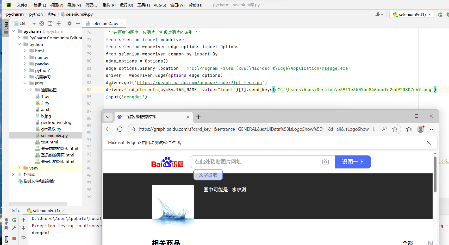449x245 pixels.
Task: Go back in Edge browser
Action: pyautogui.click(x=108, y=129)
